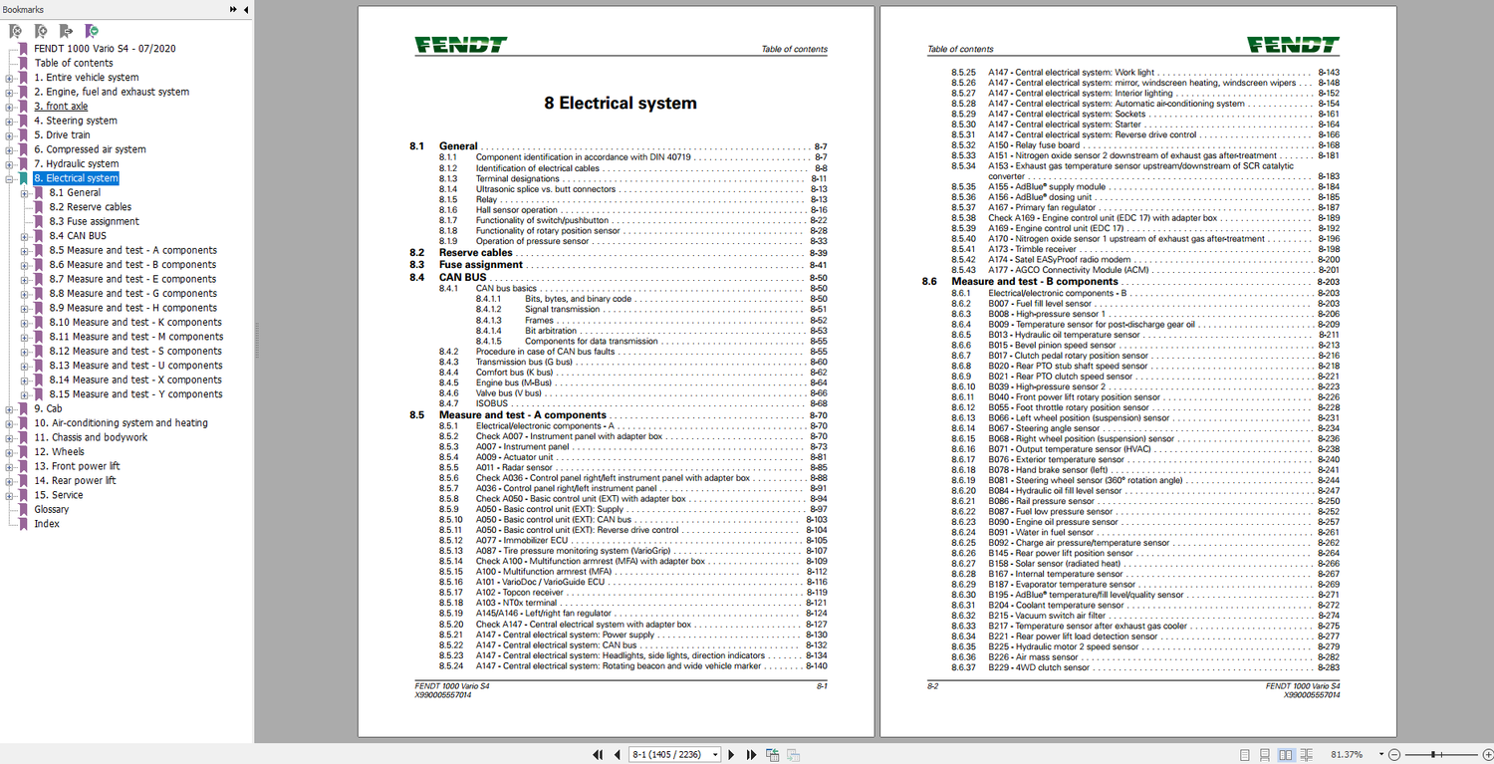Click 'B229 - 4WD clutch sensor' contents line
1494x764 pixels.
[x=1145, y=668]
